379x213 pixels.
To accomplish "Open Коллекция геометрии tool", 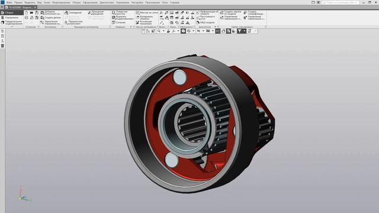I will pyautogui.click(x=144, y=22).
